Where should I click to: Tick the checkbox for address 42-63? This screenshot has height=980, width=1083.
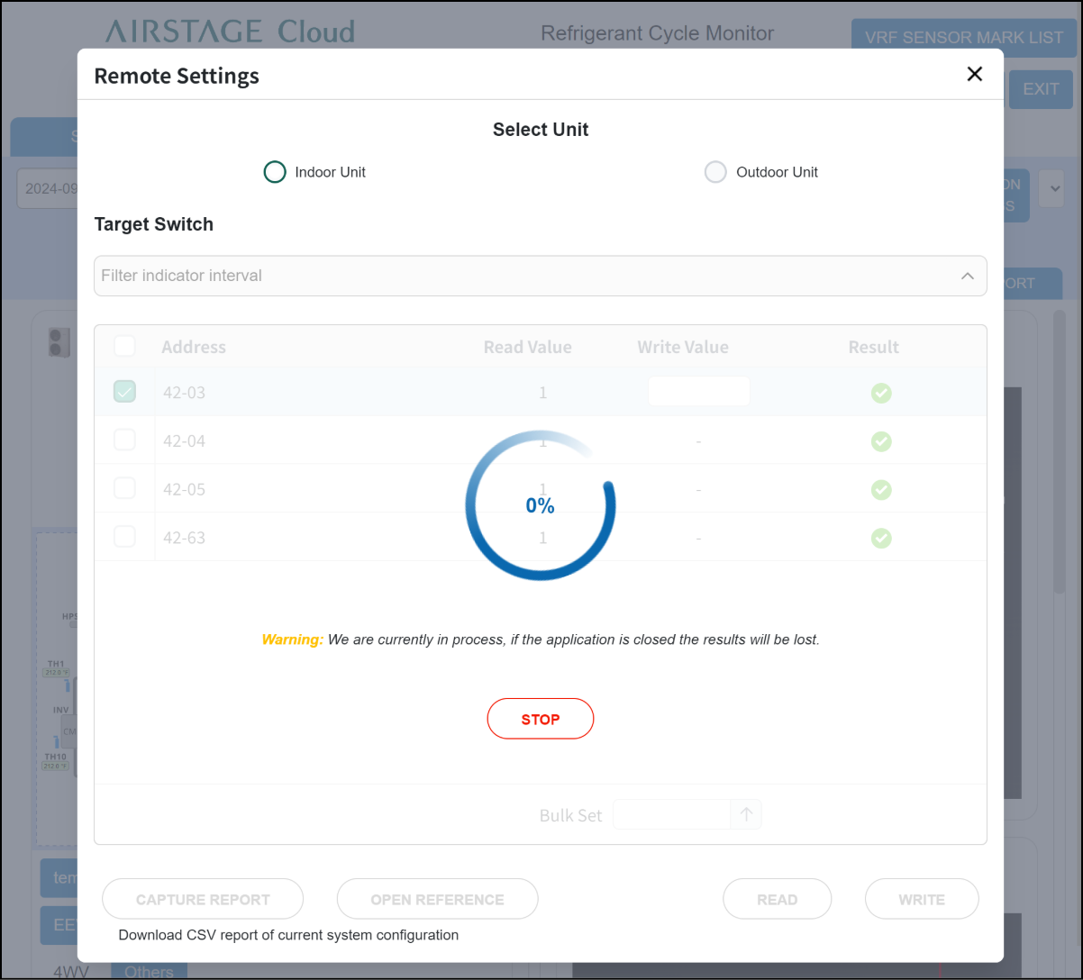pyautogui.click(x=124, y=537)
